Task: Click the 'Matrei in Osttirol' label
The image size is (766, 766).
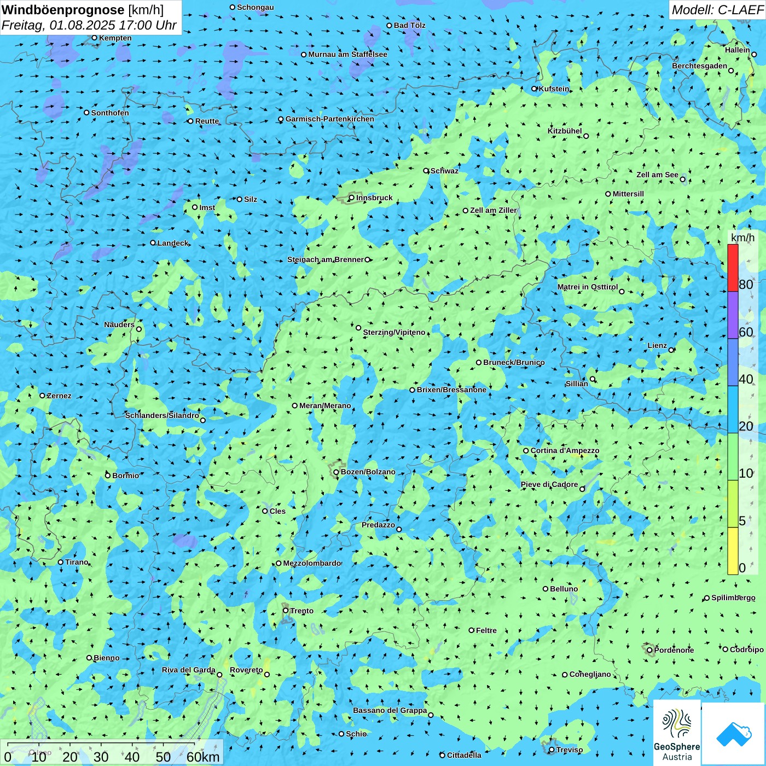Action: point(588,287)
